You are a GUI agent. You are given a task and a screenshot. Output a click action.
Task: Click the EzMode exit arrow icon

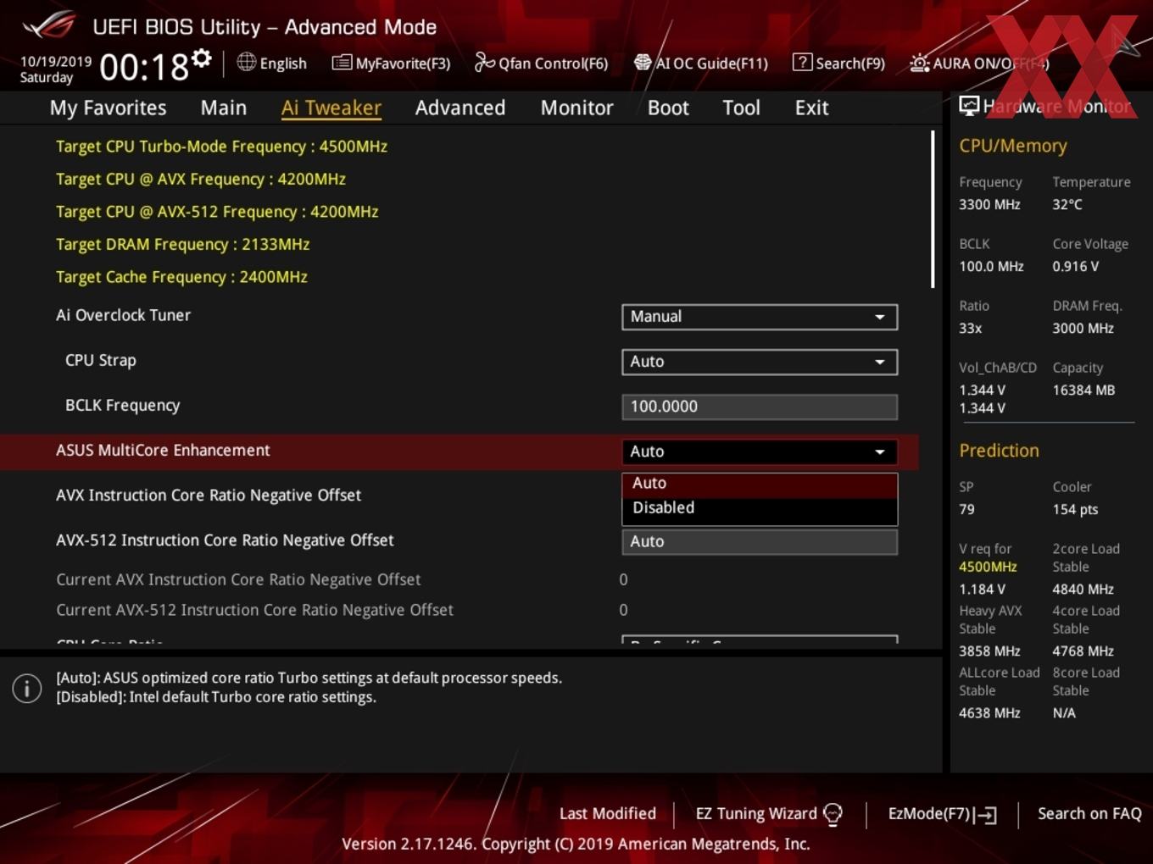coord(985,815)
